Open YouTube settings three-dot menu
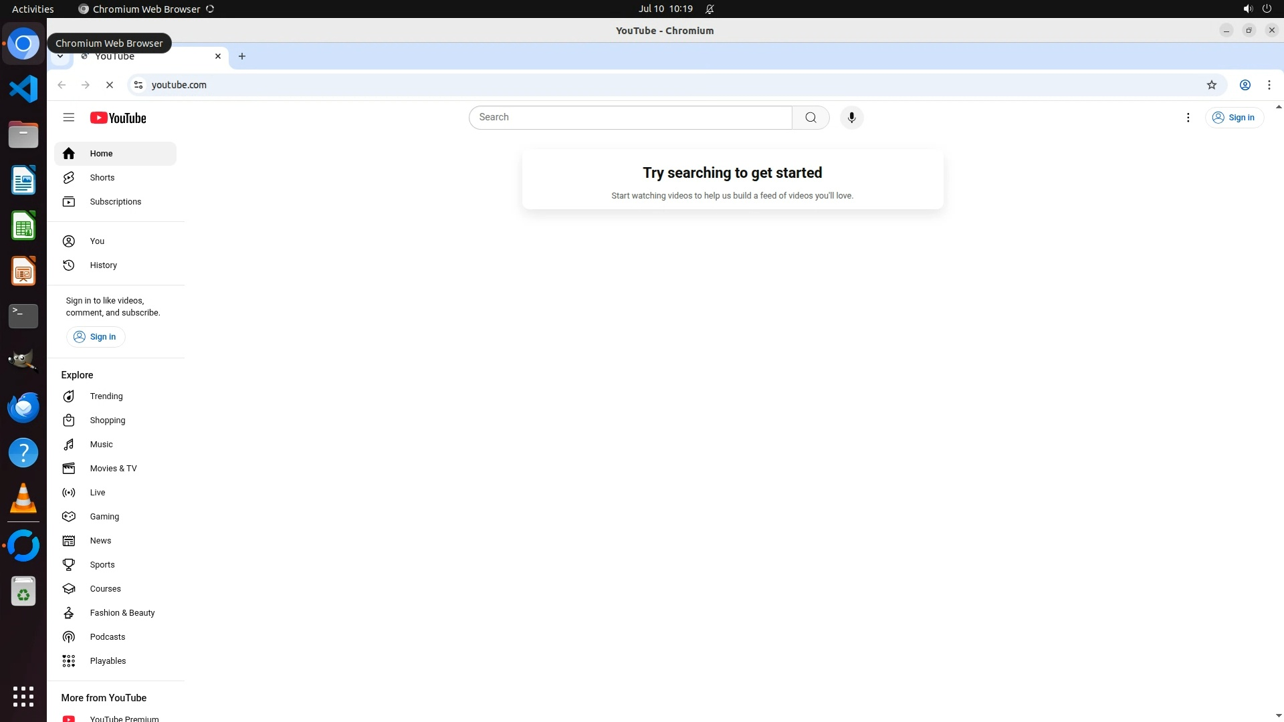This screenshot has width=1284, height=722. coord(1188,118)
